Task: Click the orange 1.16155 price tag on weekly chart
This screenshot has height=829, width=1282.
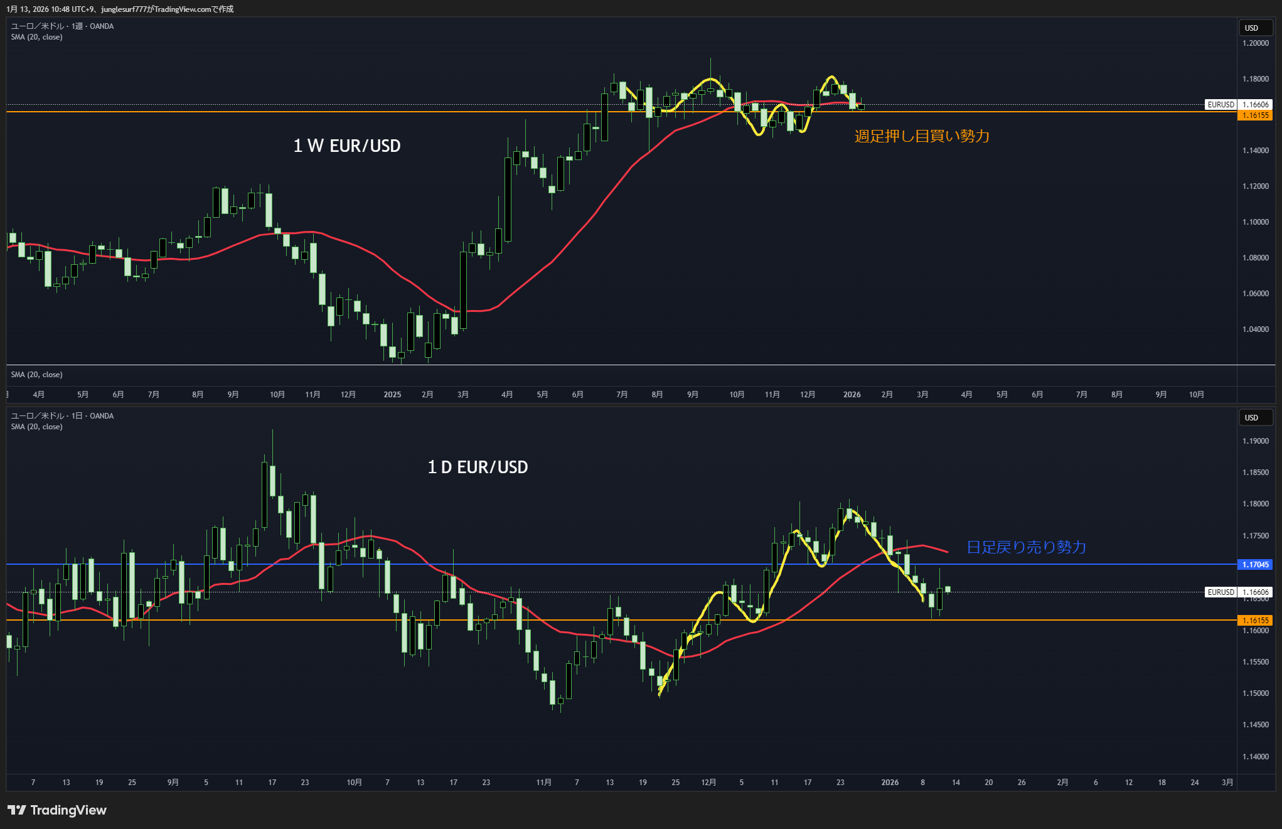Action: (1255, 115)
